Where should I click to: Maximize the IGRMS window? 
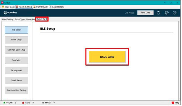170,3
